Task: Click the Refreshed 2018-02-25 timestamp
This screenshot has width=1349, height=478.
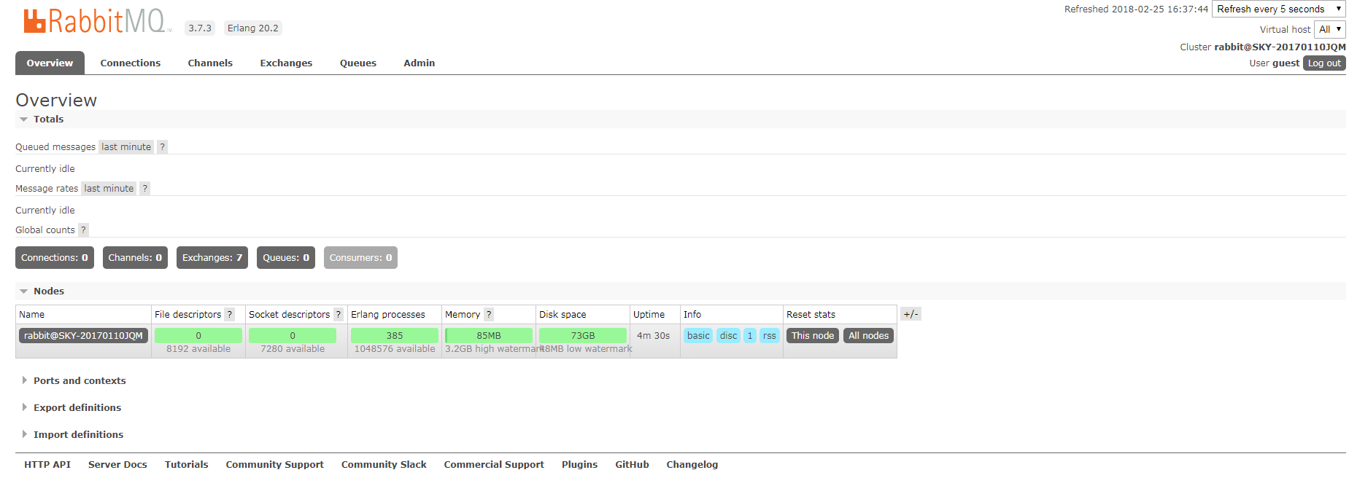Action: coord(1136,9)
